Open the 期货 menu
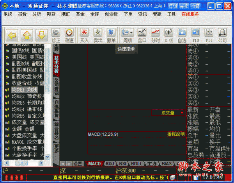The image size is (234, 183). [x=51, y=14]
